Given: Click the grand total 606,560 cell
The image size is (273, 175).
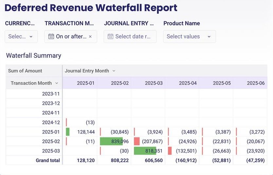Looking at the screenshot, I should click(148, 160).
